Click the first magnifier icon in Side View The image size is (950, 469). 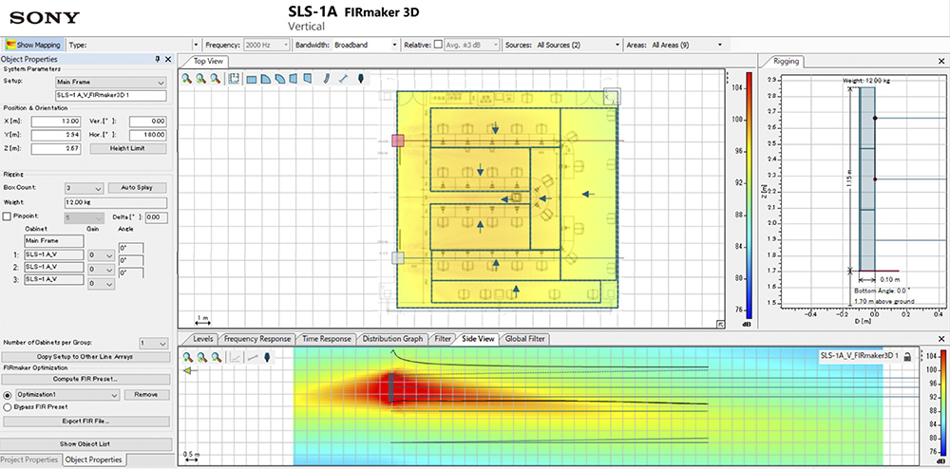(x=187, y=358)
